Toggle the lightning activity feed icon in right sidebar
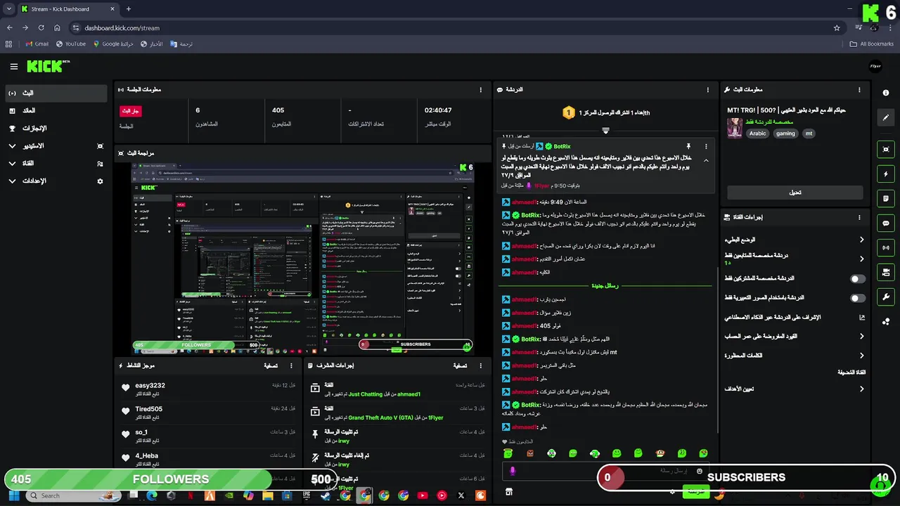Viewport: 900px width, 506px height. (x=885, y=174)
